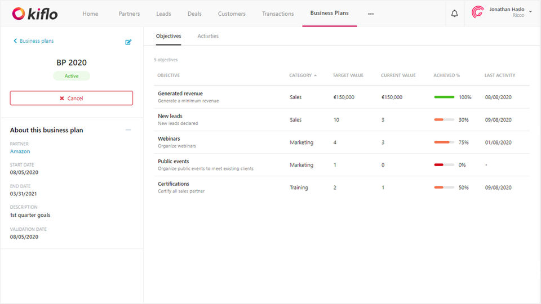Collapse the About this business plan section

tap(128, 130)
